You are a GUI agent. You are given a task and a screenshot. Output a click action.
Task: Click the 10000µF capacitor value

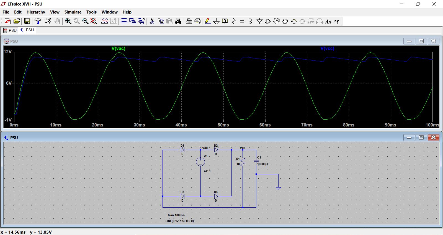click(x=263, y=164)
